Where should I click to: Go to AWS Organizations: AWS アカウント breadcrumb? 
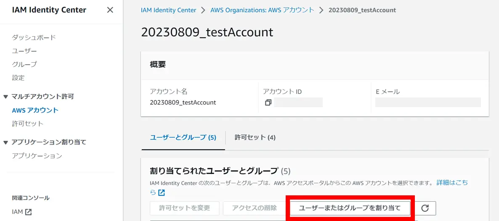[262, 10]
